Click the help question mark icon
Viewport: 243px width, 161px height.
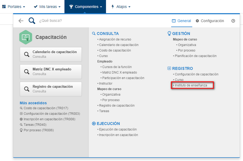pyautogui.click(x=233, y=21)
